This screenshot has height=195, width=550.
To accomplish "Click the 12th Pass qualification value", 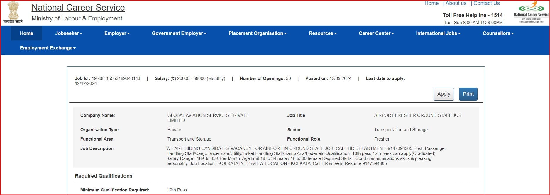I will point(177,190).
